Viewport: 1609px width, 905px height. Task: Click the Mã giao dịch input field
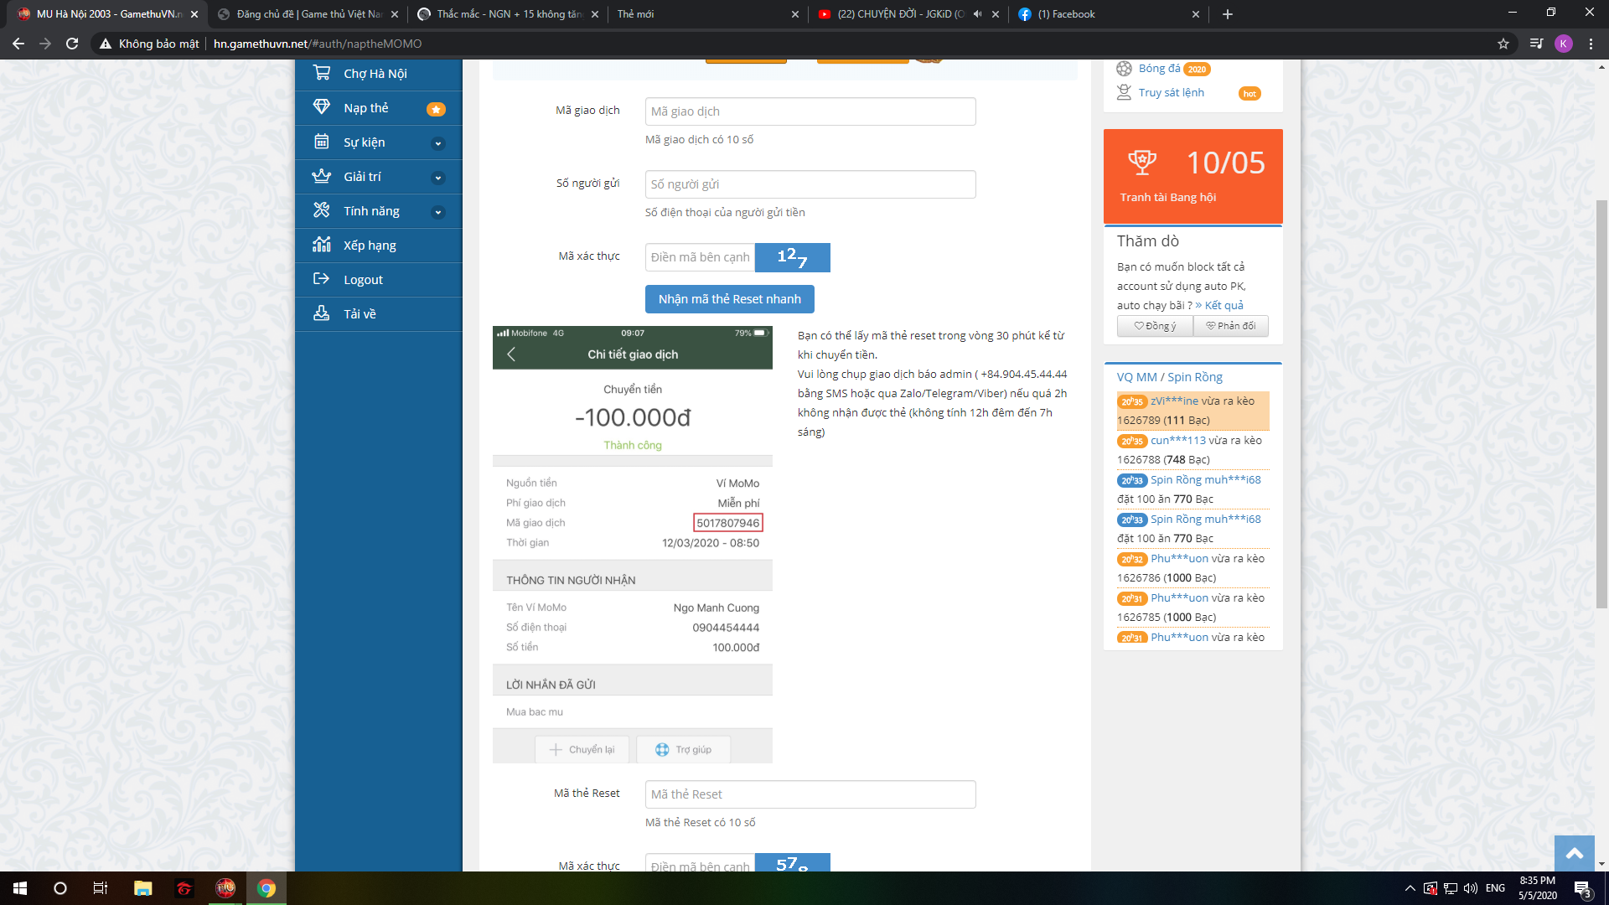(810, 111)
